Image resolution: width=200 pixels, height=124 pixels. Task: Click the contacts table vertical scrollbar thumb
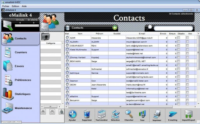(x=198, y=52)
